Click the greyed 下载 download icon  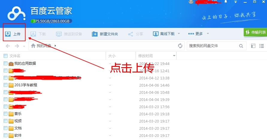point(33,34)
